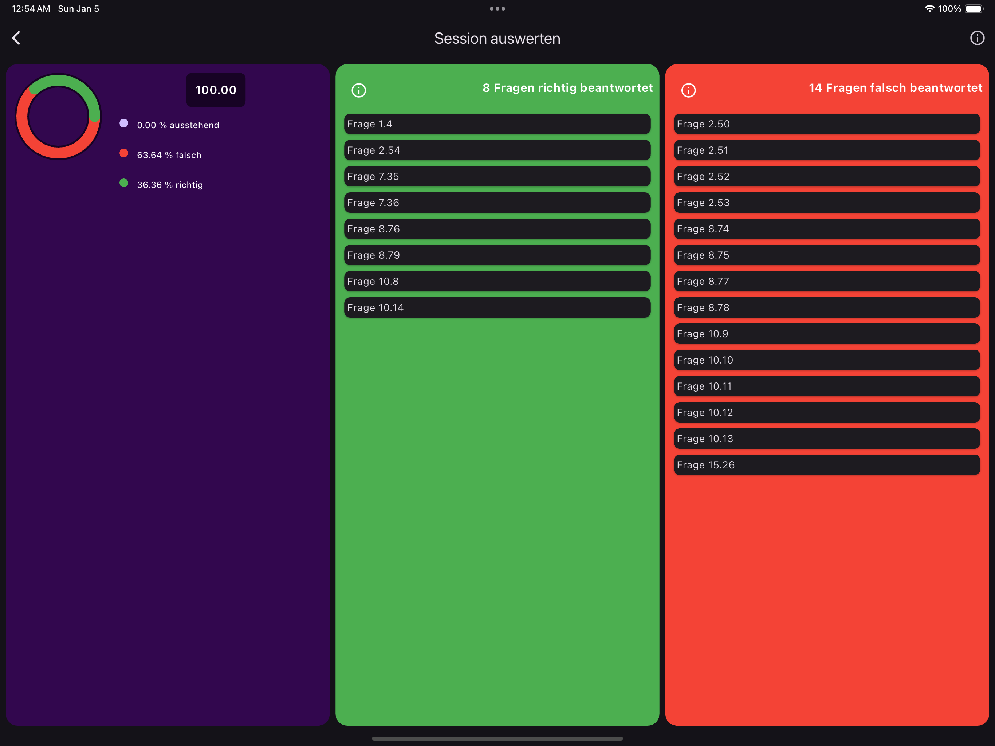Go back with the chevron arrow
This screenshot has width=995, height=746.
[16, 38]
